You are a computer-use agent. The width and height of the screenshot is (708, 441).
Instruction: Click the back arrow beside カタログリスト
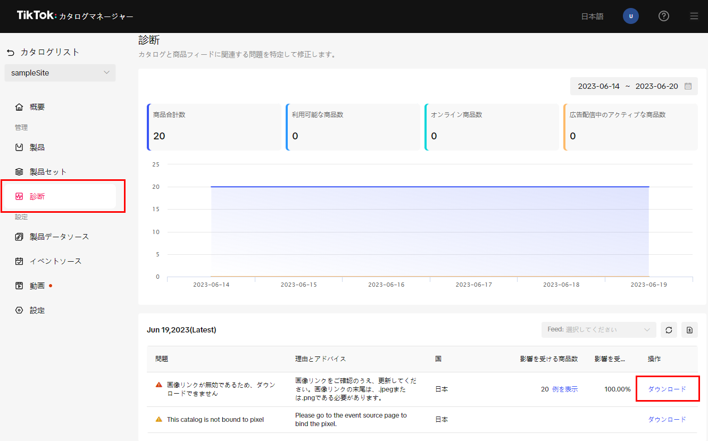[x=11, y=53]
